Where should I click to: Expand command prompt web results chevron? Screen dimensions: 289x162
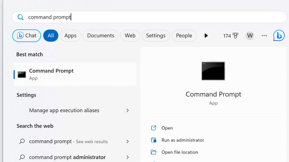click(x=128, y=141)
